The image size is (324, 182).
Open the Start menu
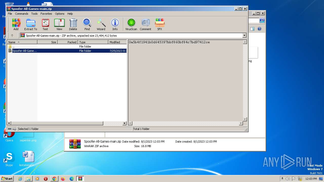pos(7,178)
